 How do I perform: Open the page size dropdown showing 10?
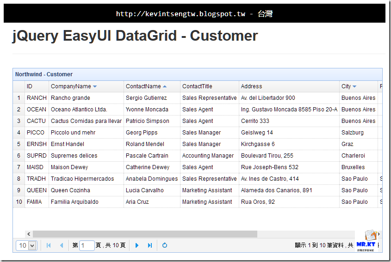pos(26,245)
